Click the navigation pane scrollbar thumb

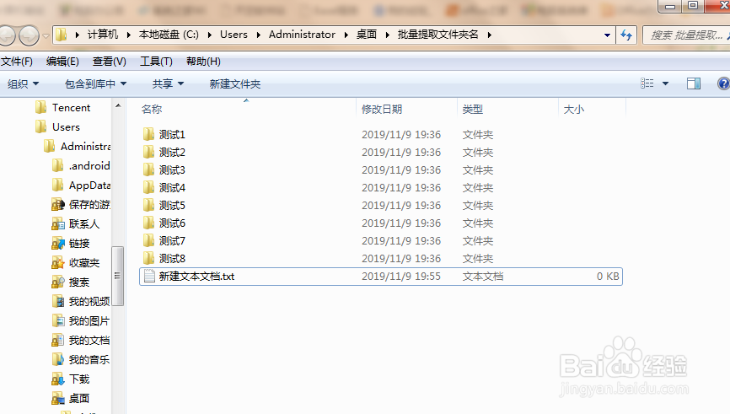(x=118, y=277)
